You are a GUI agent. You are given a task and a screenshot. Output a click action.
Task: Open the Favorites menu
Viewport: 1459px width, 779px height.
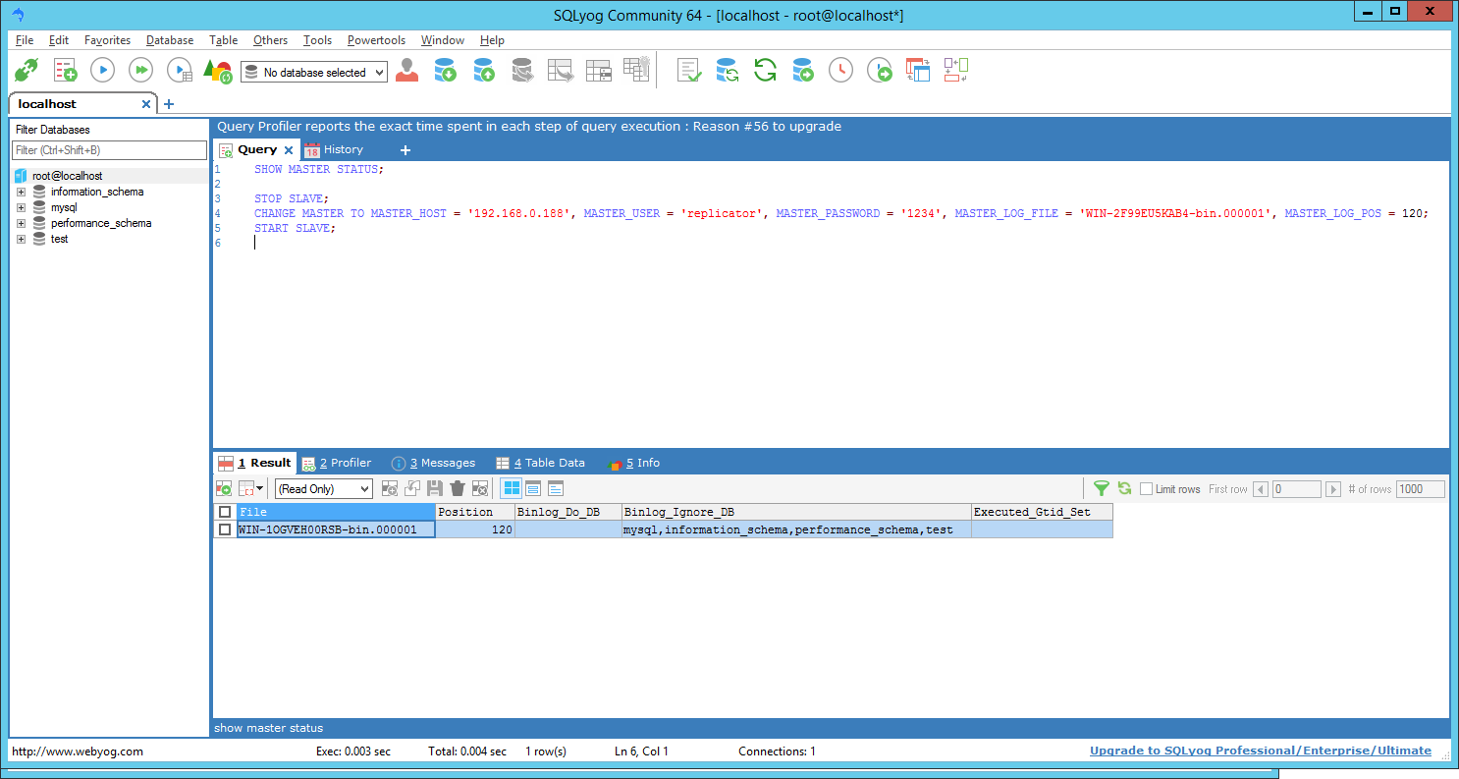click(107, 40)
